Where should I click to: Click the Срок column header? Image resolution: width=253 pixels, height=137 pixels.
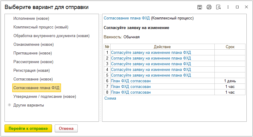pos(230,47)
